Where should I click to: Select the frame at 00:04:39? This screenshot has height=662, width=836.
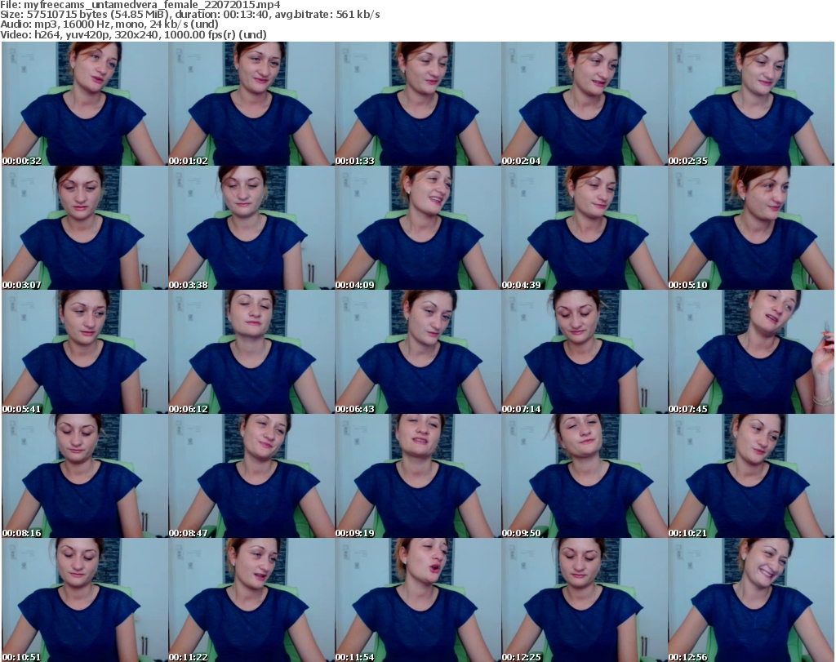click(585, 228)
